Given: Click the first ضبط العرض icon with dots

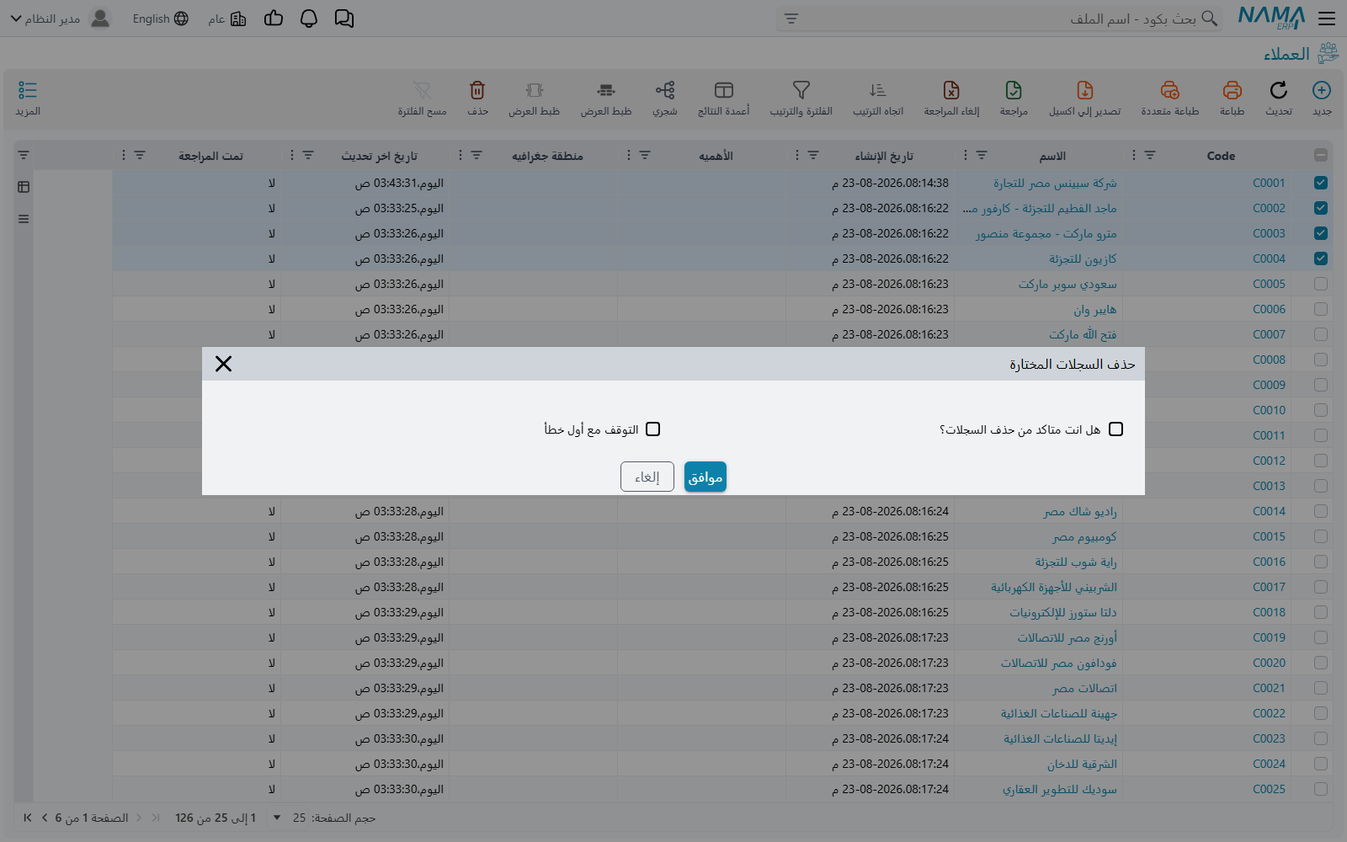Looking at the screenshot, I should [x=606, y=90].
